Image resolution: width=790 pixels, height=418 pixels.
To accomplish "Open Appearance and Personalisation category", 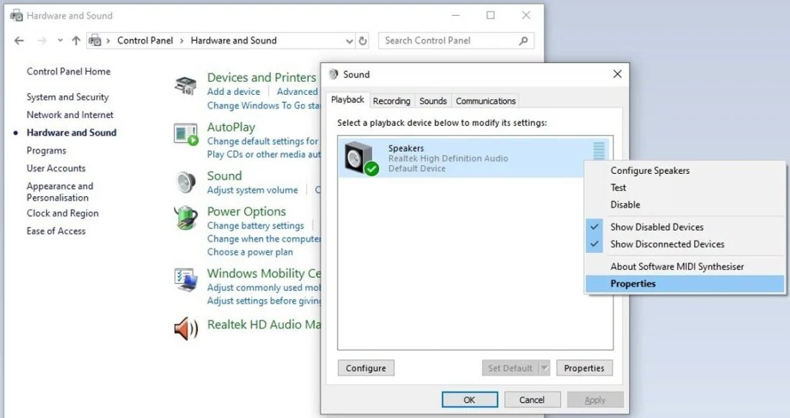I will pyautogui.click(x=60, y=192).
